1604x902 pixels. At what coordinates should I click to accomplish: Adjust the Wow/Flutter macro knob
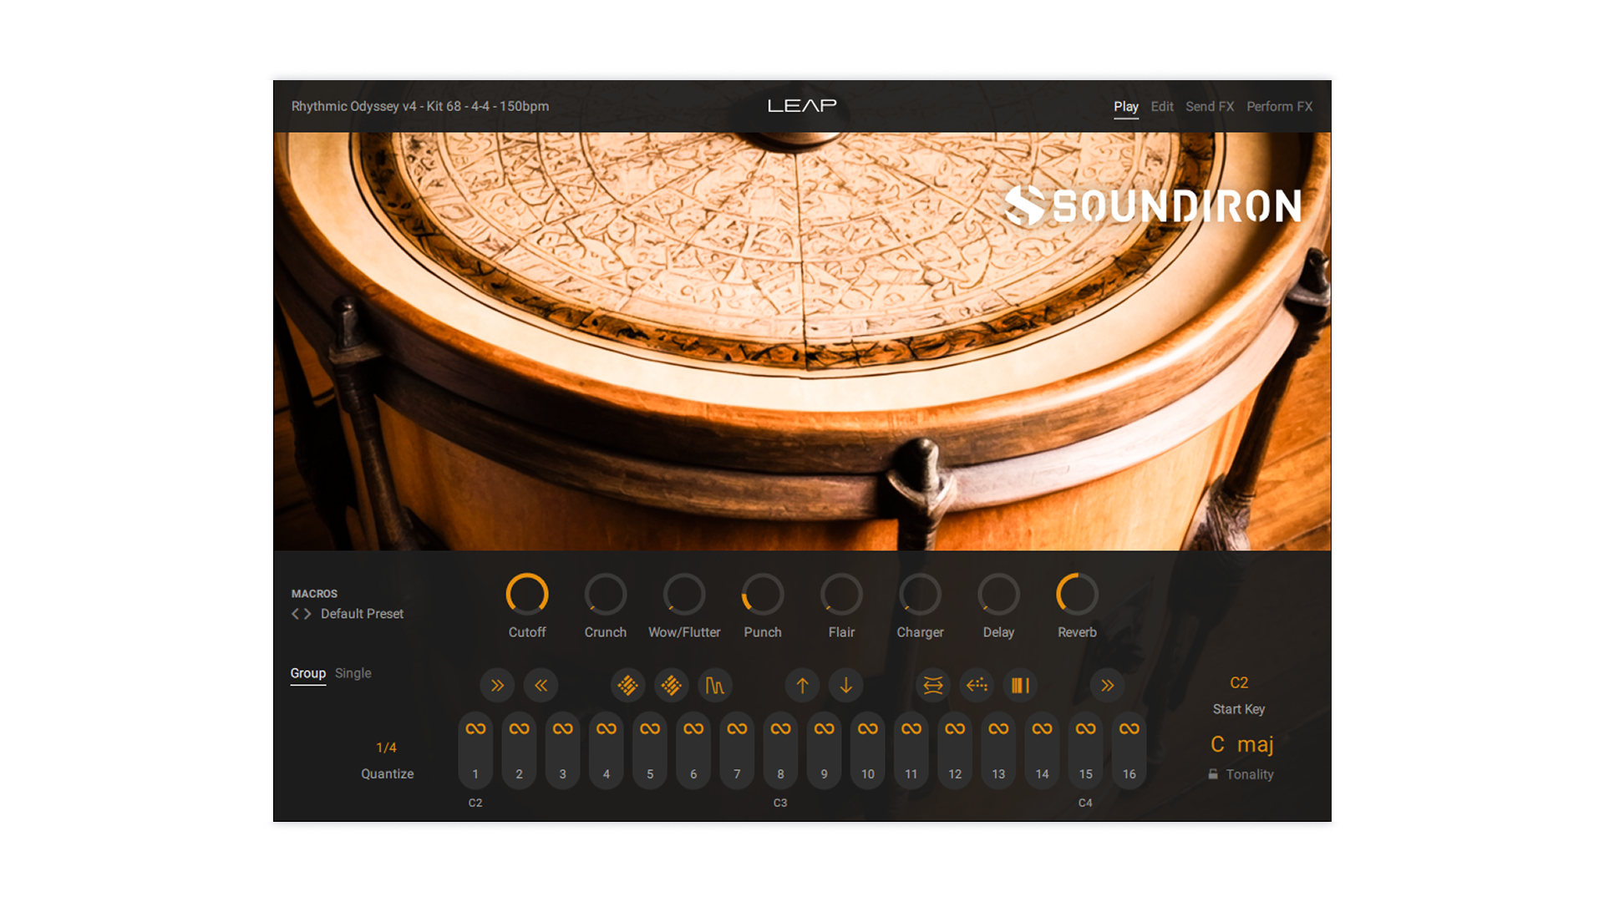pos(684,595)
